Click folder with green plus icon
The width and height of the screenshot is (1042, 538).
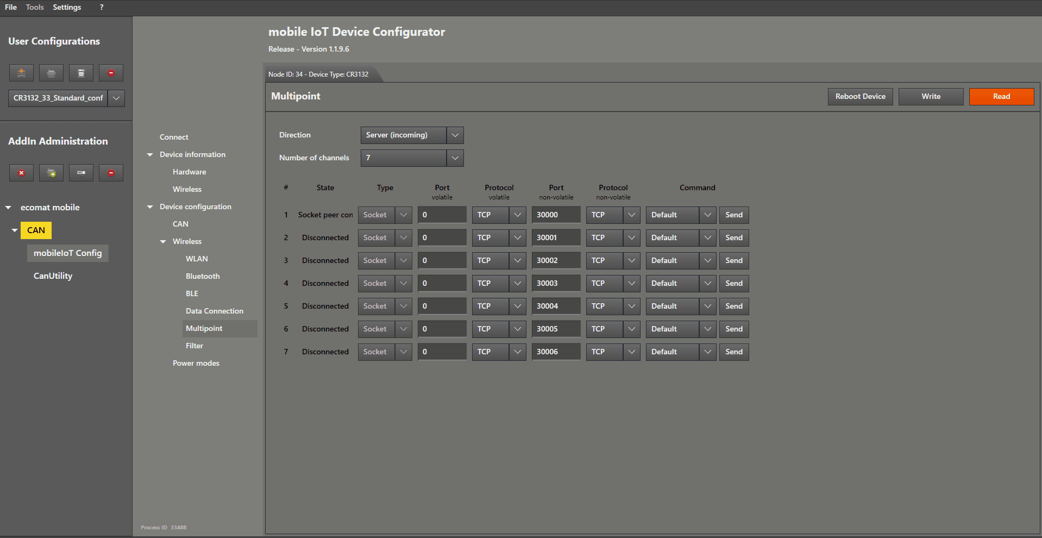point(51,173)
